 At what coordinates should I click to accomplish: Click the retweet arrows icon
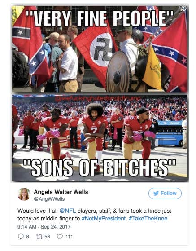click(39, 237)
